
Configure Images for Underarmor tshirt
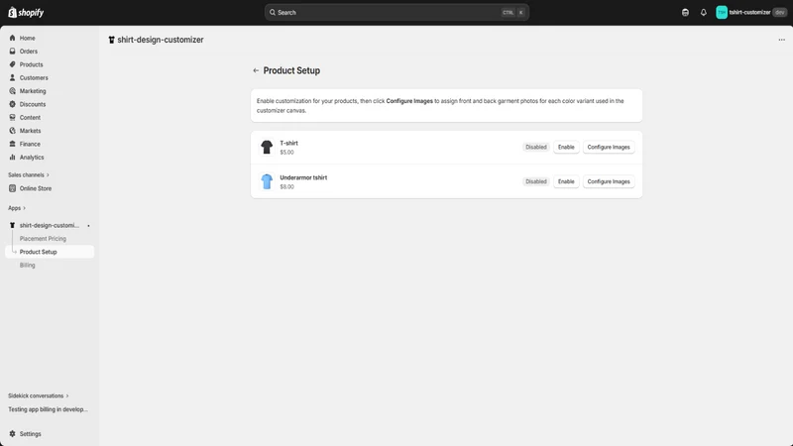pyautogui.click(x=609, y=181)
